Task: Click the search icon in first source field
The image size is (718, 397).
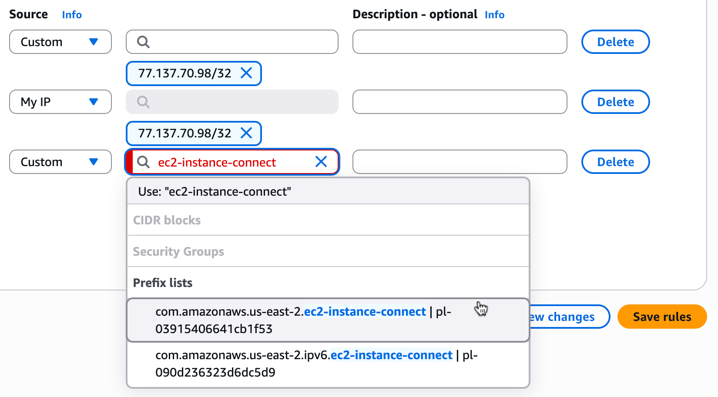Action: [x=143, y=42]
